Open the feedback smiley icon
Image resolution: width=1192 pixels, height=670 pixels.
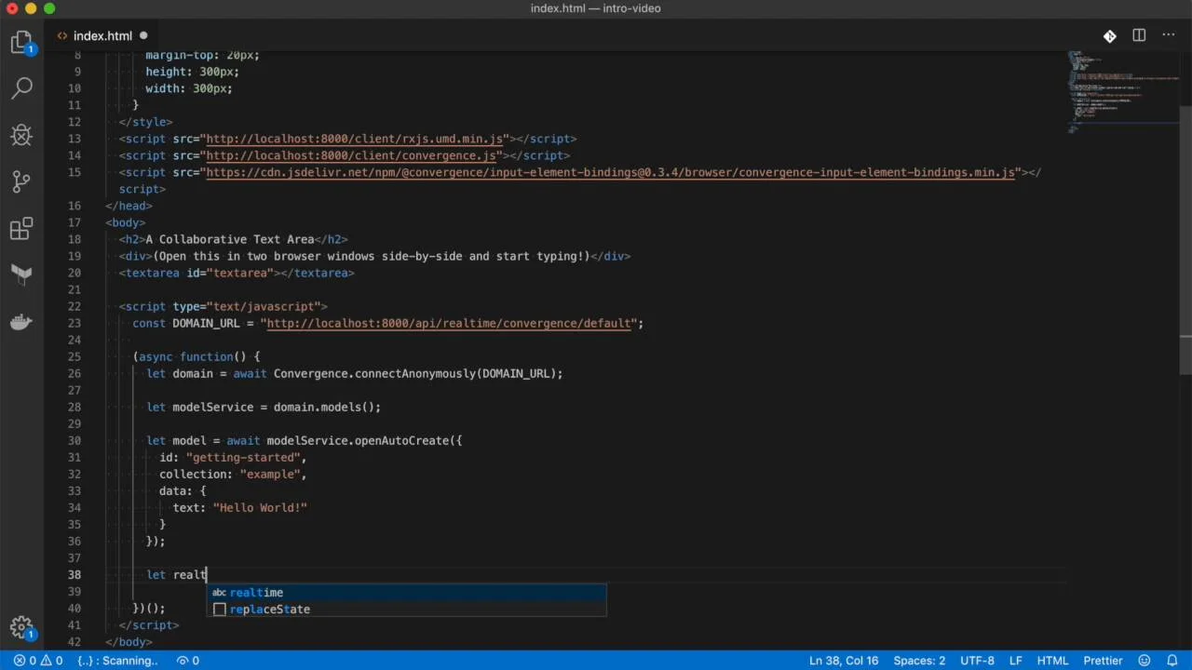(1145, 661)
